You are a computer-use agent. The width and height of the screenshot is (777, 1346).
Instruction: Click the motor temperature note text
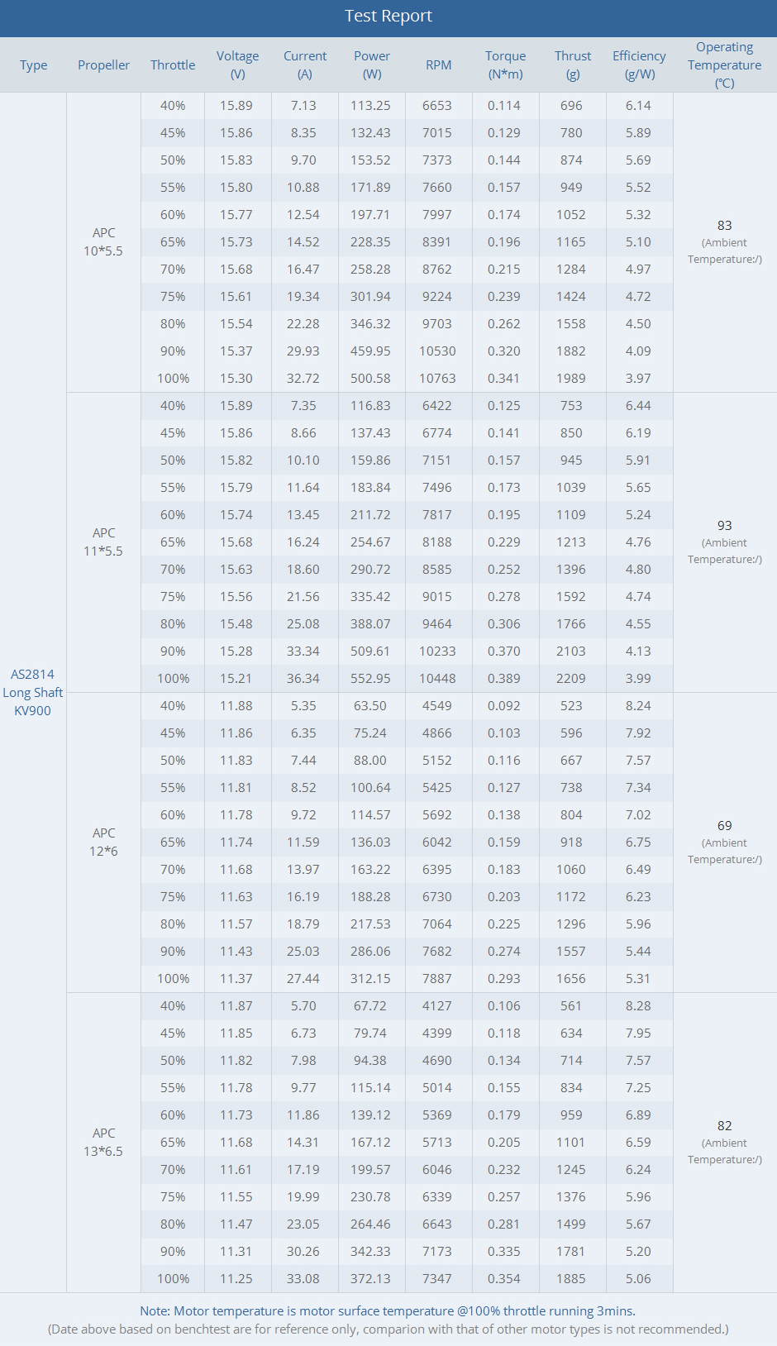tap(388, 1311)
